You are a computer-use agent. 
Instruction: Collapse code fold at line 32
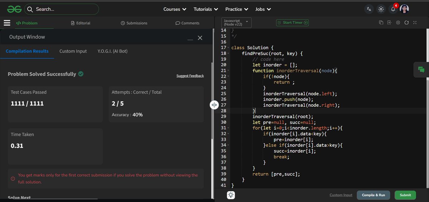(x=228, y=134)
